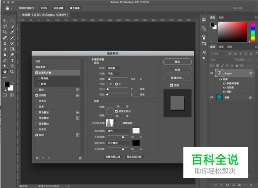Select the Elliptical Marquee tool
Image resolution: width=258 pixels, height=188 pixels.
pyautogui.click(x=12, y=21)
